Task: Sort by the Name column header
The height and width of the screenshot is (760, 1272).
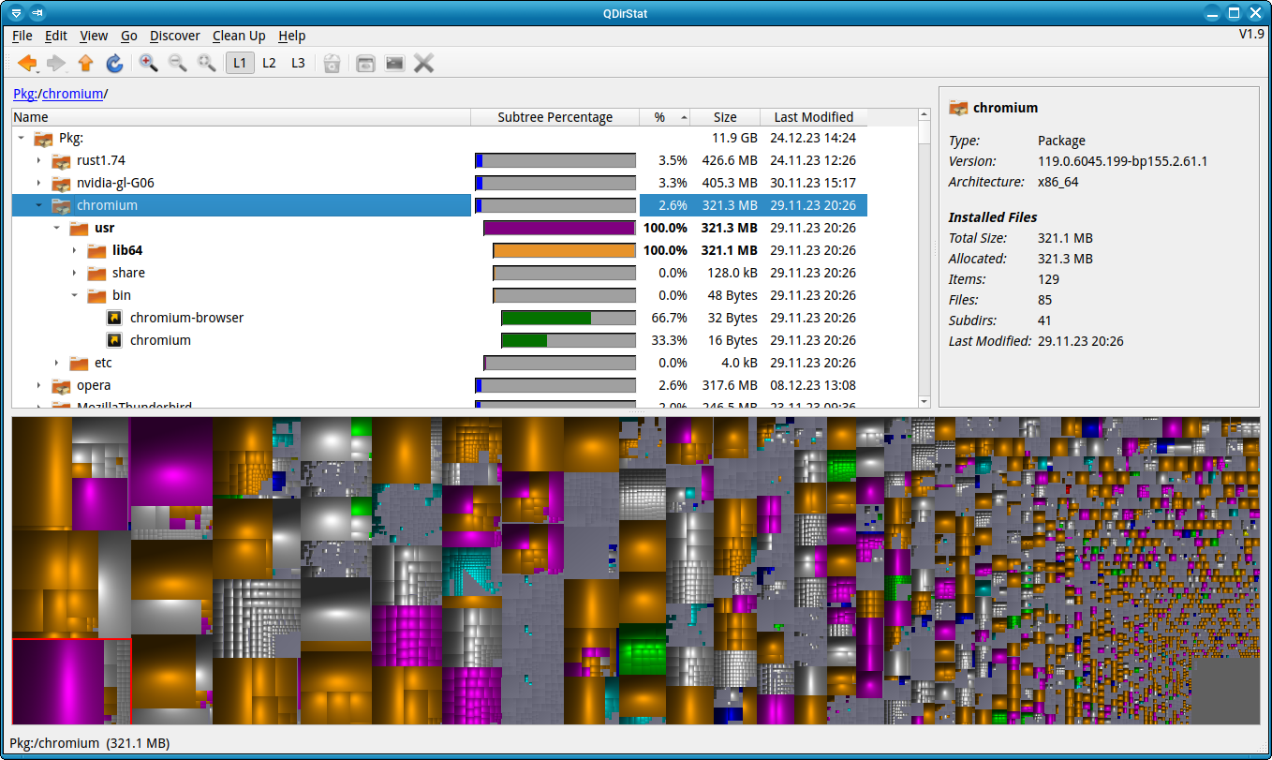Action: (x=241, y=117)
